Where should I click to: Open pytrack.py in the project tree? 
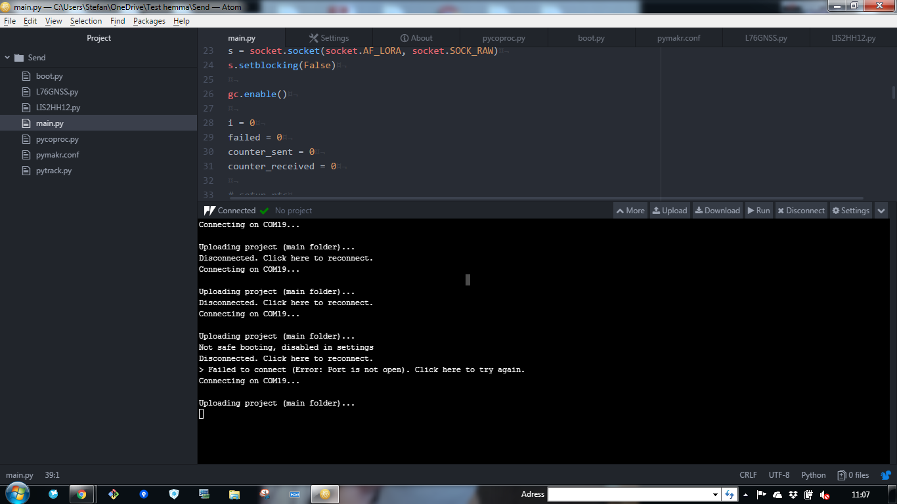click(x=54, y=171)
